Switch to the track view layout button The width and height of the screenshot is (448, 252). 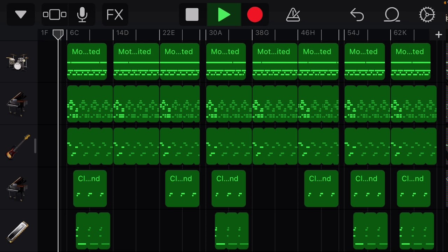coord(55,15)
